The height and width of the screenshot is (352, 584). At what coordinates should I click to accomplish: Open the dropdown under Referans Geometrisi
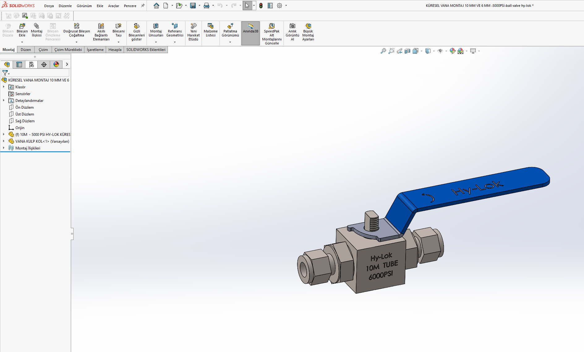pyautogui.click(x=175, y=42)
